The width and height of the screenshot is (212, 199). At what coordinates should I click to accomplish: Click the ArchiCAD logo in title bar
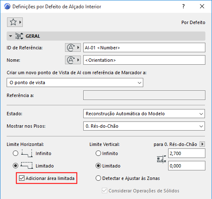tap(7, 7)
